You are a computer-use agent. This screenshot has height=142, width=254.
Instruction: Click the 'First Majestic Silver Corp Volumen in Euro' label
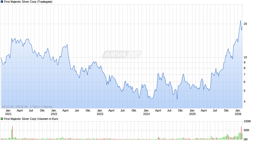pyautogui.click(x=31, y=119)
